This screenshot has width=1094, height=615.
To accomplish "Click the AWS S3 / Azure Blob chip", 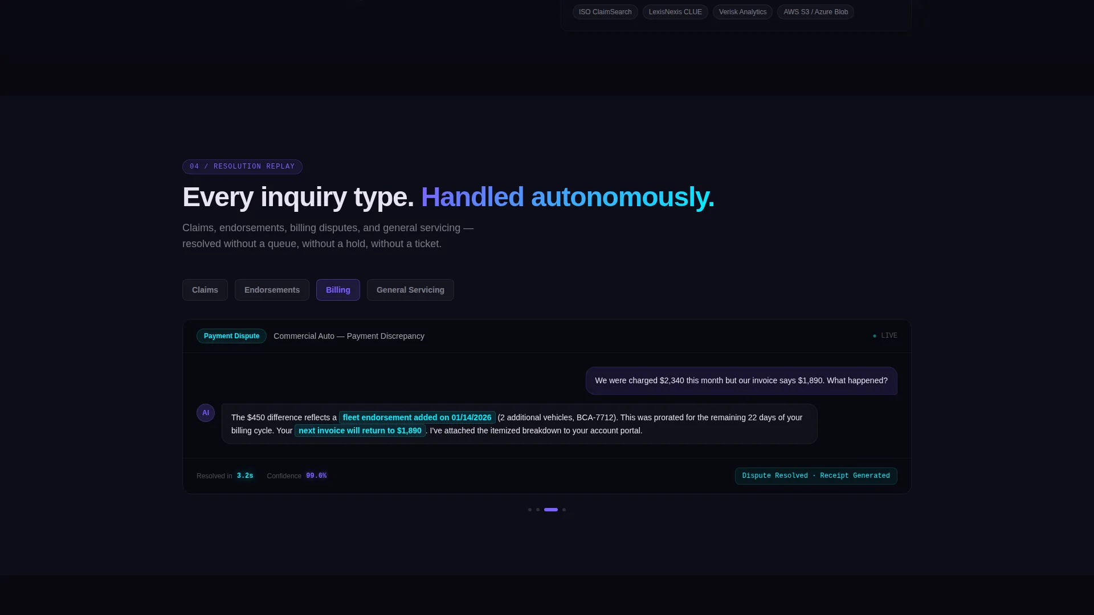I will click(815, 12).
